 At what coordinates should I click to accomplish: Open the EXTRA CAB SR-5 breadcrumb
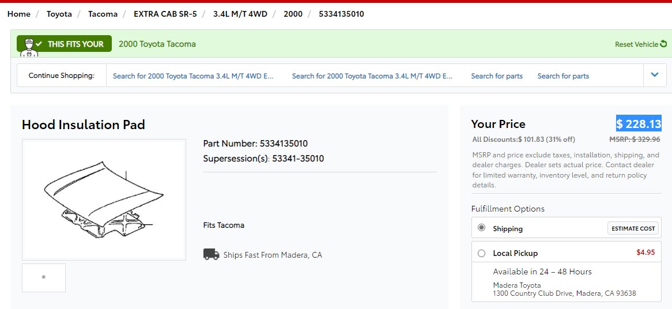coord(165,14)
